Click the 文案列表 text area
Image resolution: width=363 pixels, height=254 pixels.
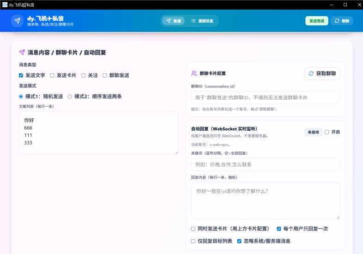(x=99, y=133)
